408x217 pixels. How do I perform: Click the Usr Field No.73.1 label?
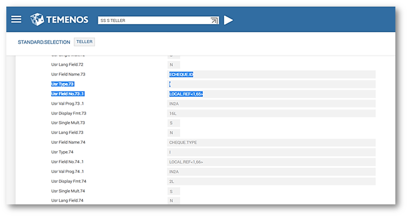click(68, 94)
